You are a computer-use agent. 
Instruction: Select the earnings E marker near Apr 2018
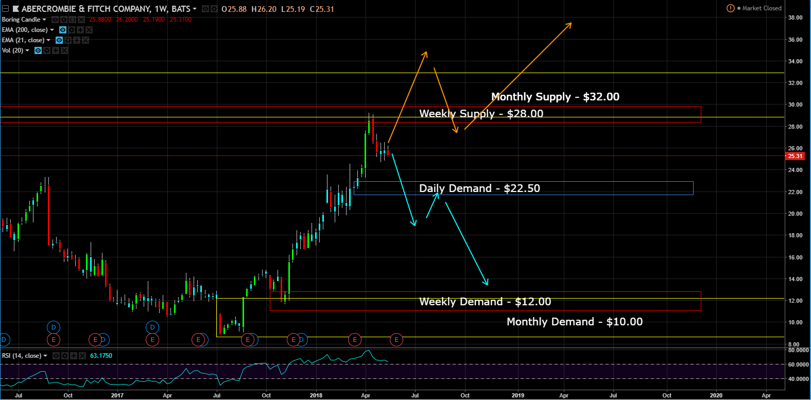click(354, 340)
